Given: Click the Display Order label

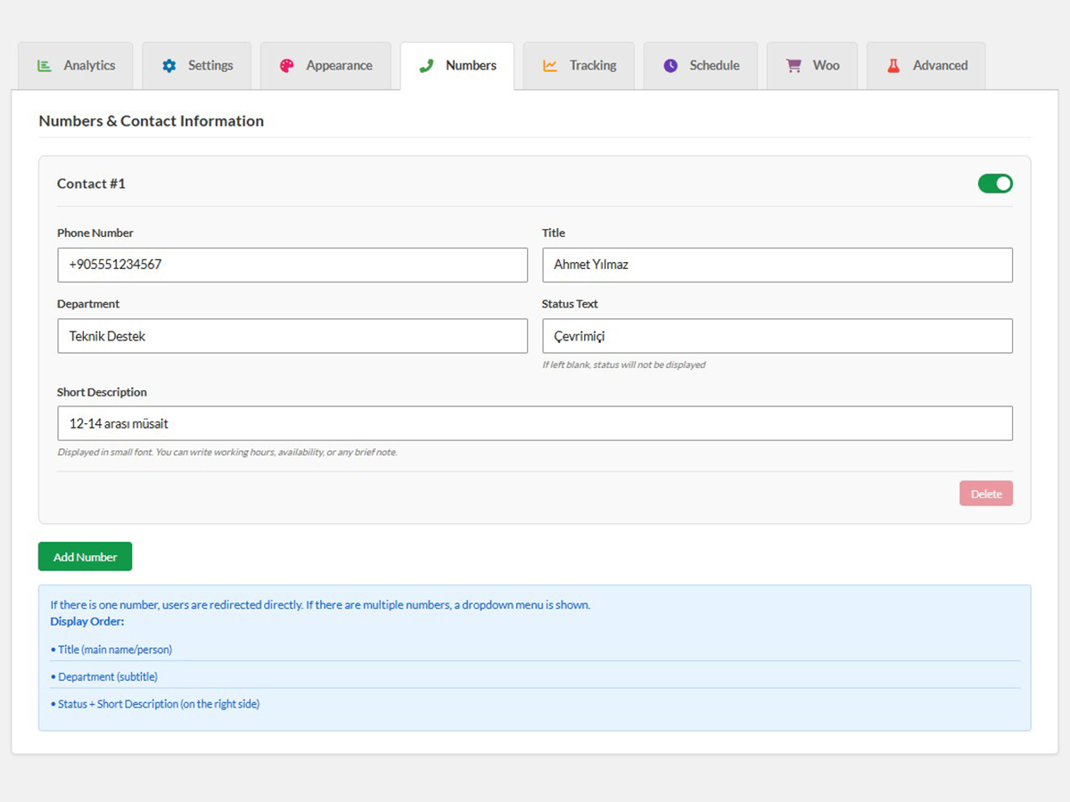Looking at the screenshot, I should click(87, 621).
